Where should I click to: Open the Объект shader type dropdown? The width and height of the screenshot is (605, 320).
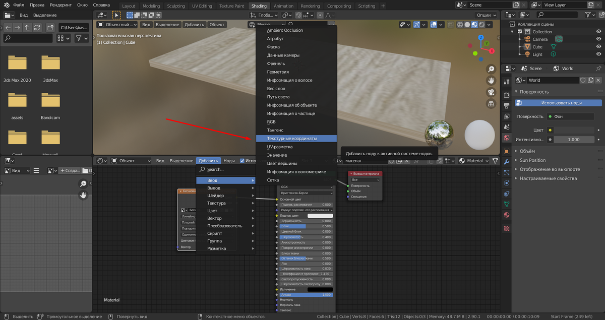tap(130, 161)
